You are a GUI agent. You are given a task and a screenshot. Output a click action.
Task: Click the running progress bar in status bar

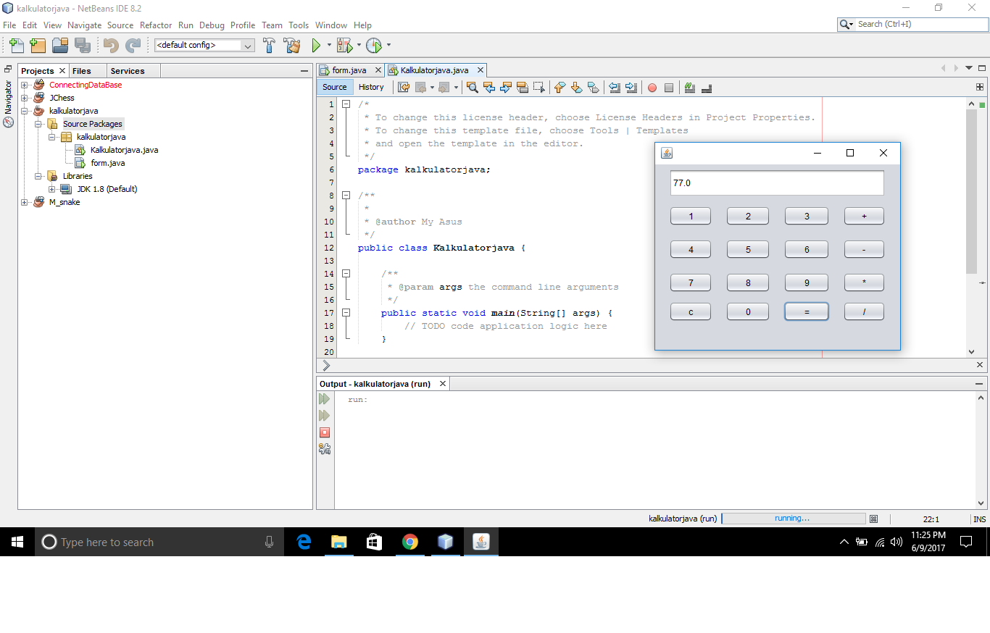tap(794, 519)
